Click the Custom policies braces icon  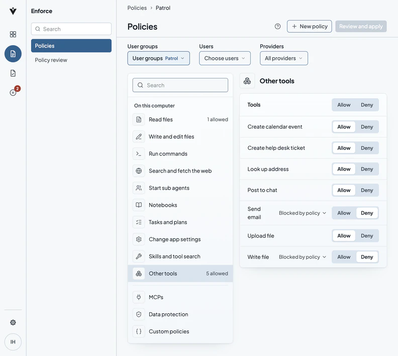[x=139, y=331]
